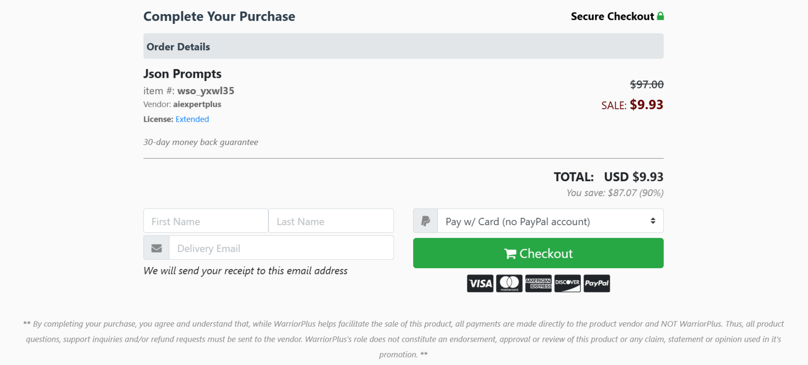Image resolution: width=808 pixels, height=365 pixels.
Task: Click the struck-through $97.00 price
Action: click(x=646, y=84)
